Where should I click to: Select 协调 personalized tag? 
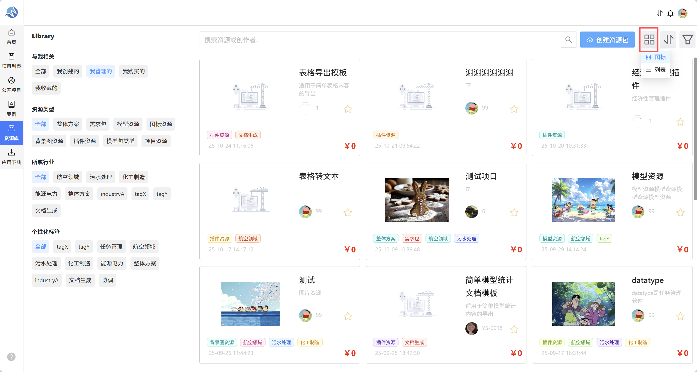coord(107,280)
